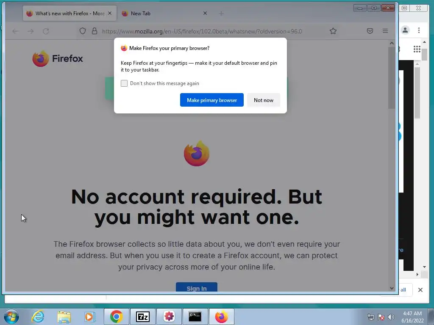Close the 'What's new with Firefox' tab

pyautogui.click(x=110, y=13)
